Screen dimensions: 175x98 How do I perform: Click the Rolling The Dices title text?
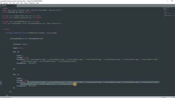[x=16, y=12]
